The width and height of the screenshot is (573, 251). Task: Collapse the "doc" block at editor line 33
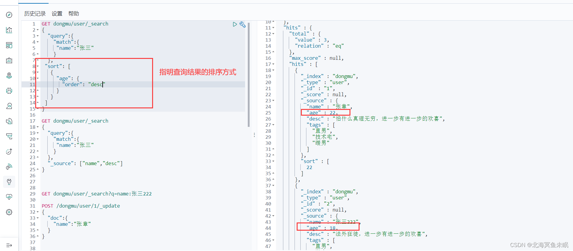click(x=38, y=218)
